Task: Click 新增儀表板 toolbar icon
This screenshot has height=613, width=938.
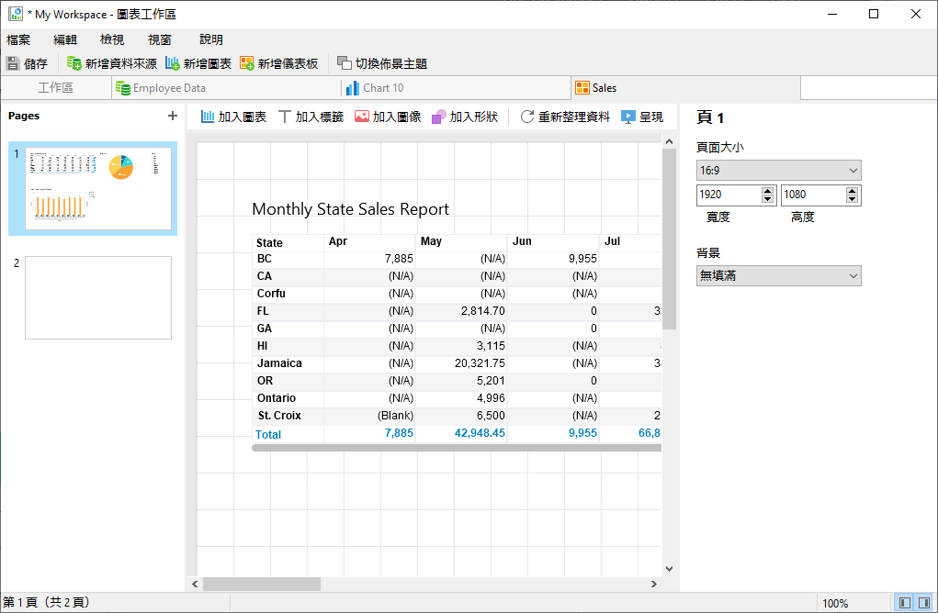Action: (x=247, y=63)
